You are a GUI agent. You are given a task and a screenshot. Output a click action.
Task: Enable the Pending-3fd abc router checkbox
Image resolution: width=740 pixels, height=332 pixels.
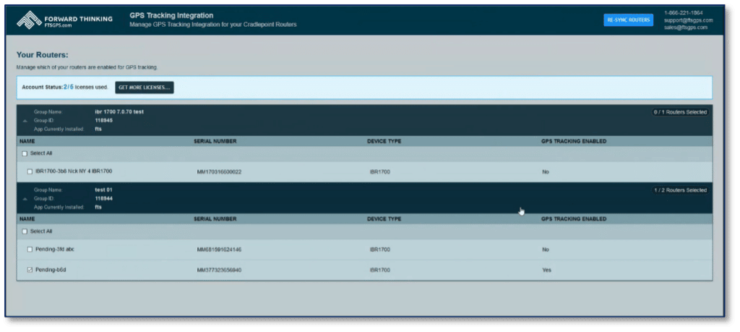[30, 250]
